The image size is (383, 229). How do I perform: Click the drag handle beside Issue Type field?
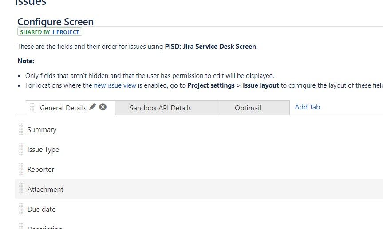point(21,149)
